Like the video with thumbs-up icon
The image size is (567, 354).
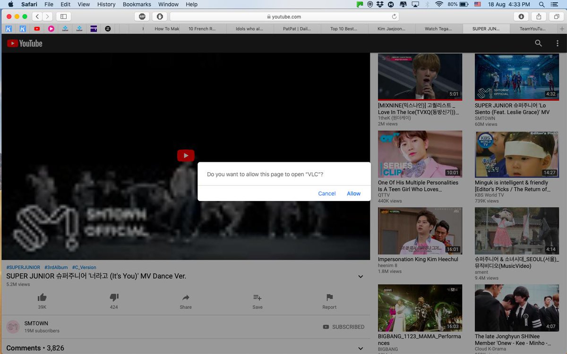pos(42,297)
